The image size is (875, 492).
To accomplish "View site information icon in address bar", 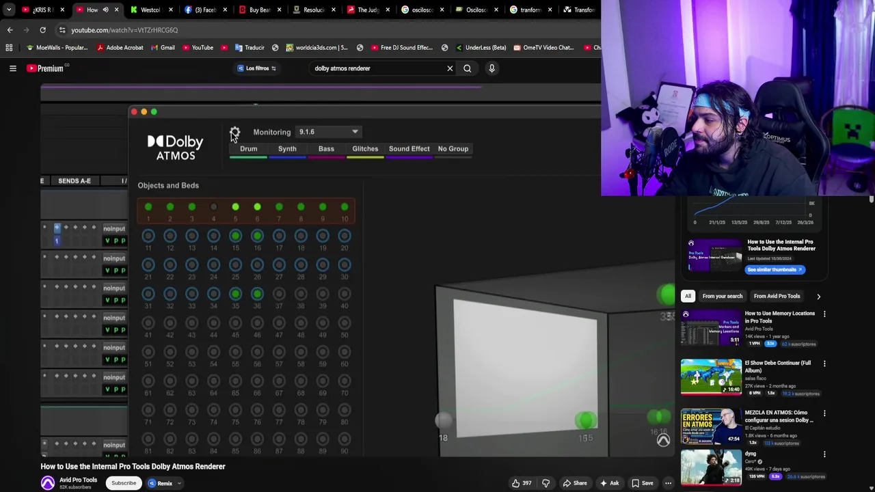I will 62,30.
